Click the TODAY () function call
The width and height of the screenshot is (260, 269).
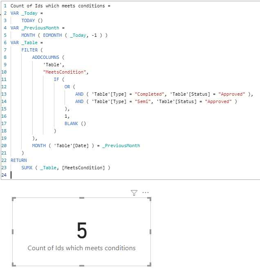[x=32, y=20]
